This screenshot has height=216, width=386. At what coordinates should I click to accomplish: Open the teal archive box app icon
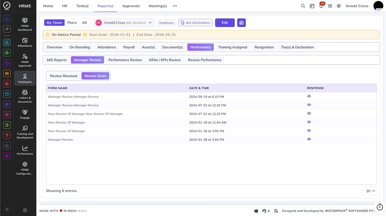(x=7, y=94)
